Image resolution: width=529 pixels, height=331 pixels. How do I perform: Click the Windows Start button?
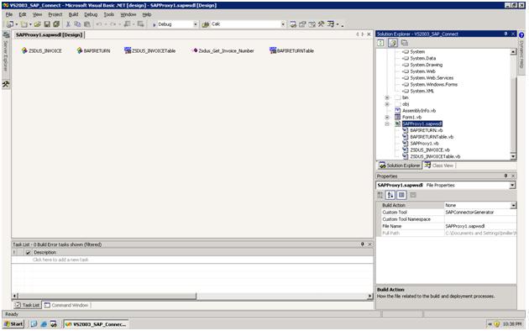pyautogui.click(x=13, y=324)
